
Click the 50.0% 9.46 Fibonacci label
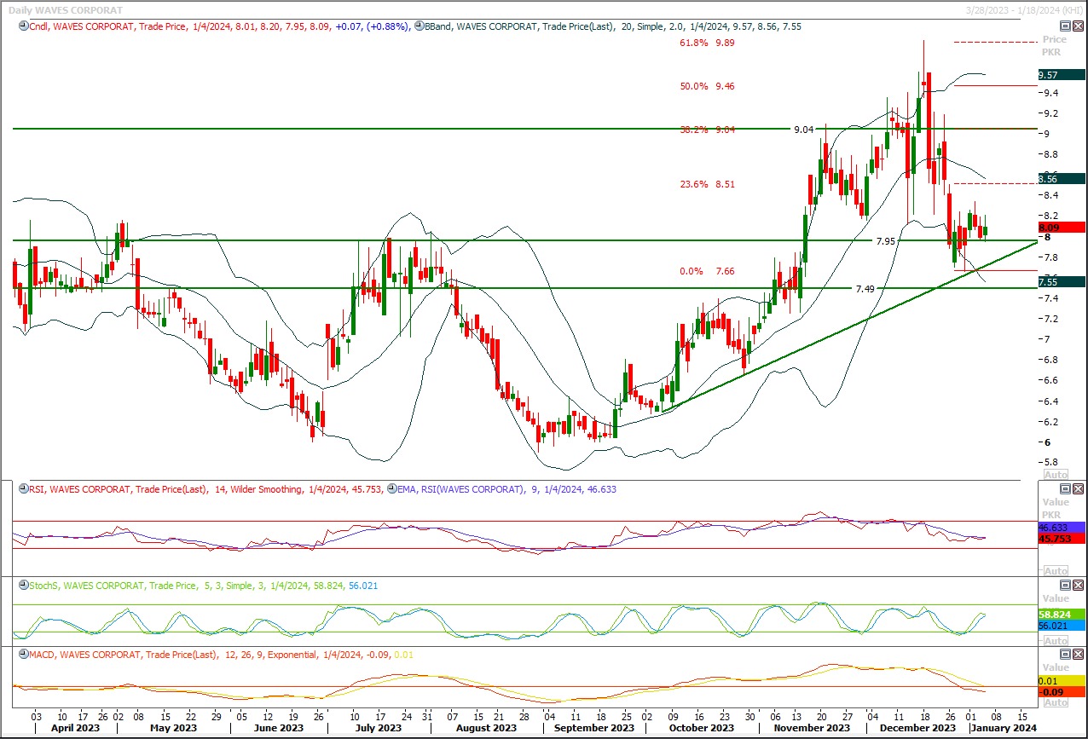707,86
